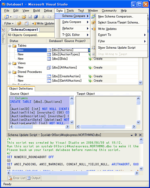
Task: Open the Toolbox side panel
Action: click(x=3, y=36)
